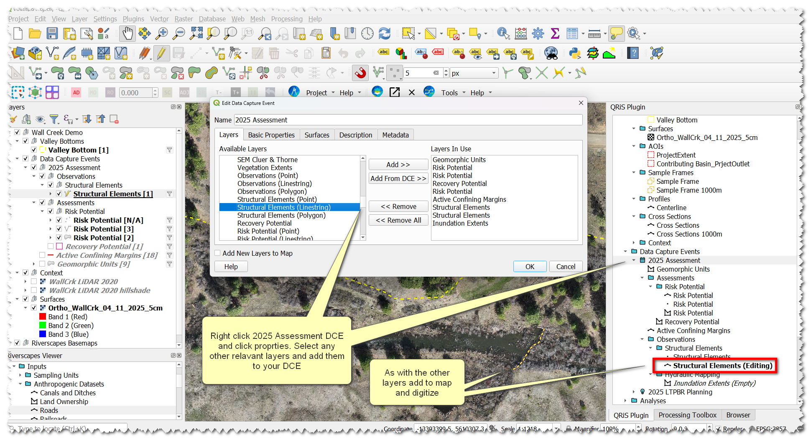Image resolution: width=811 pixels, height=440 pixels.
Task: Click the Time Manager clock icon
Action: click(367, 33)
